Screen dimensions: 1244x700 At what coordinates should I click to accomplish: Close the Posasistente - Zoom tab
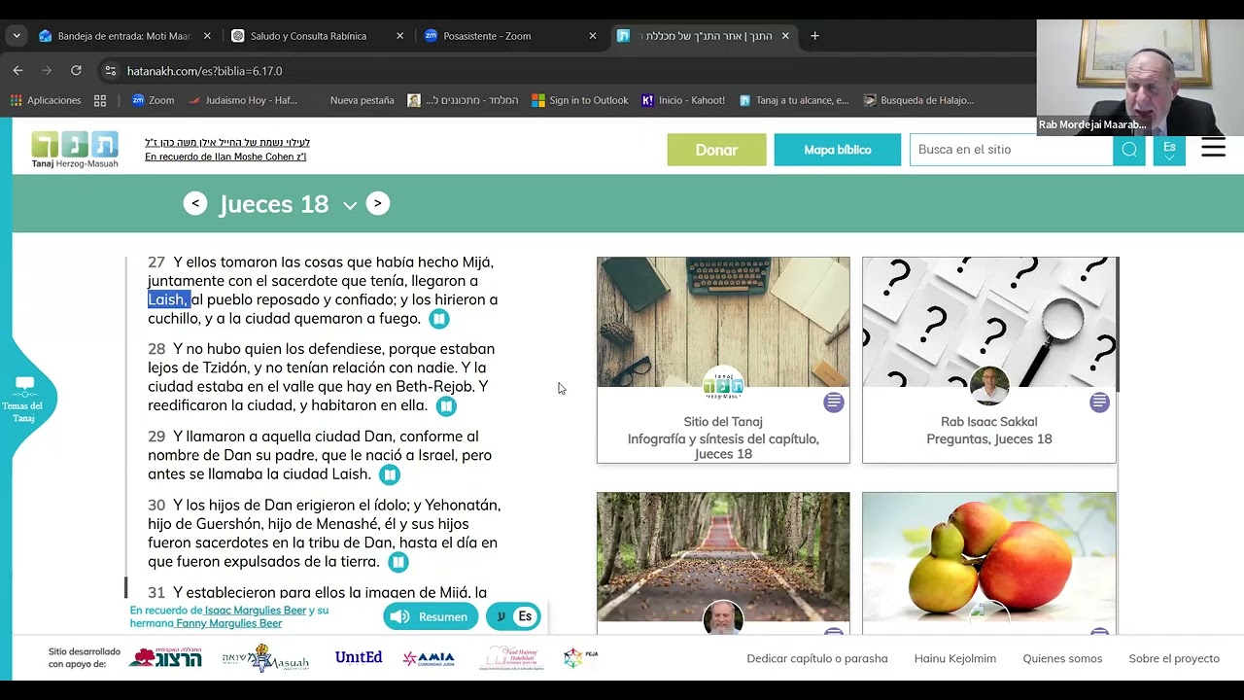pyautogui.click(x=593, y=36)
